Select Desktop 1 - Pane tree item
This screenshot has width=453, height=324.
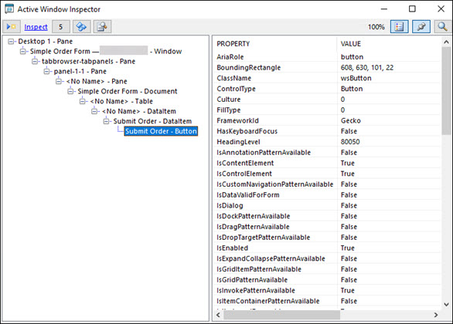coord(46,42)
